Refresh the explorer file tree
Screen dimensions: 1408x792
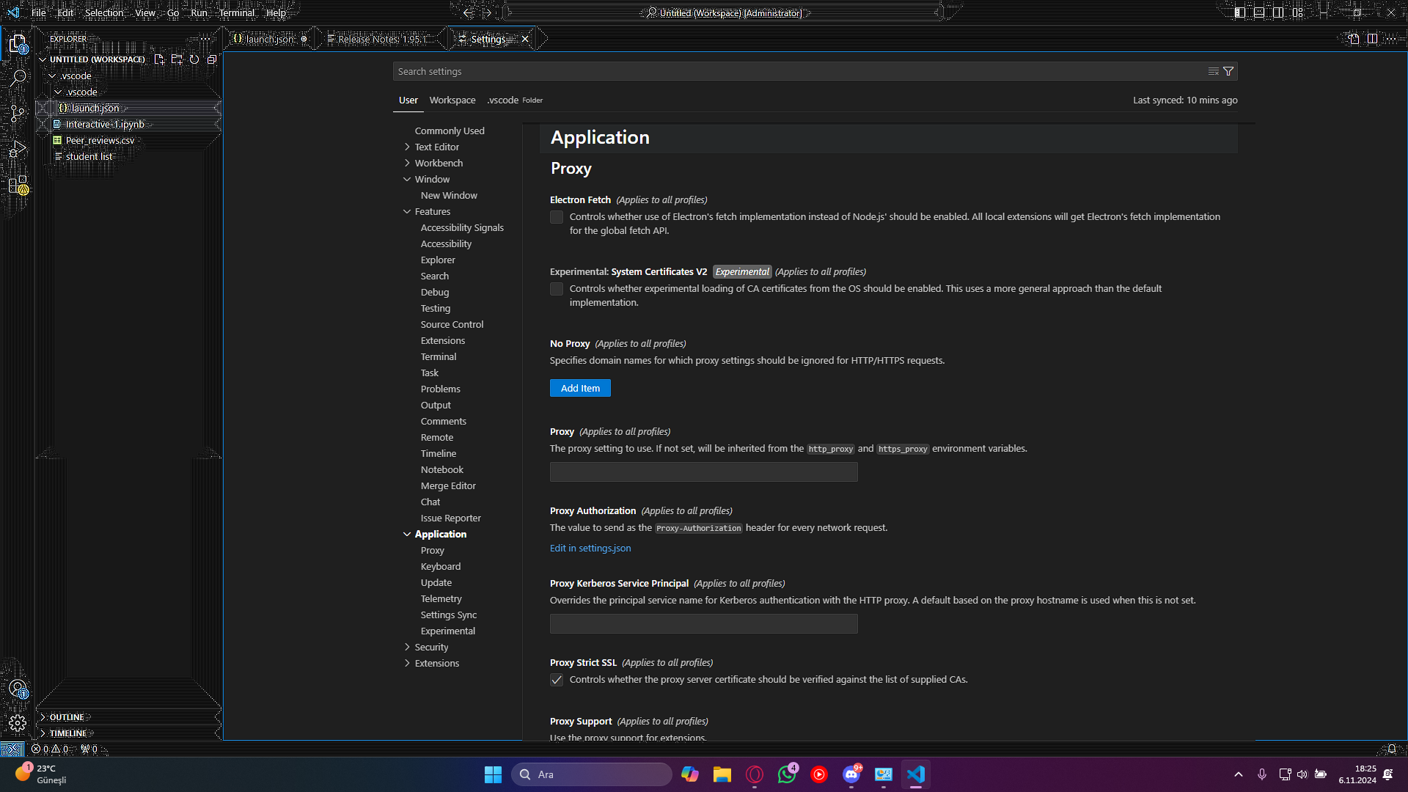[194, 59]
